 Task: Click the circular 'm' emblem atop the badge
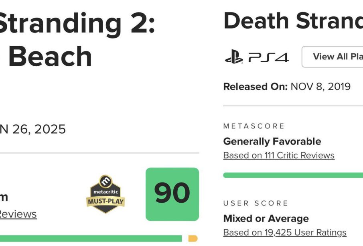coord(106,181)
